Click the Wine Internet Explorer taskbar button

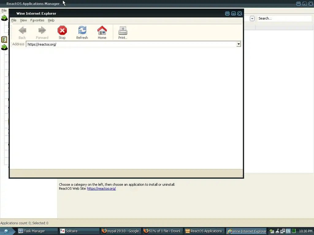[246, 231]
